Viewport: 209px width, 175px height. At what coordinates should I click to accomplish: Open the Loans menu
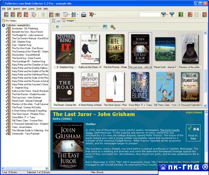pyautogui.click(x=31, y=9)
